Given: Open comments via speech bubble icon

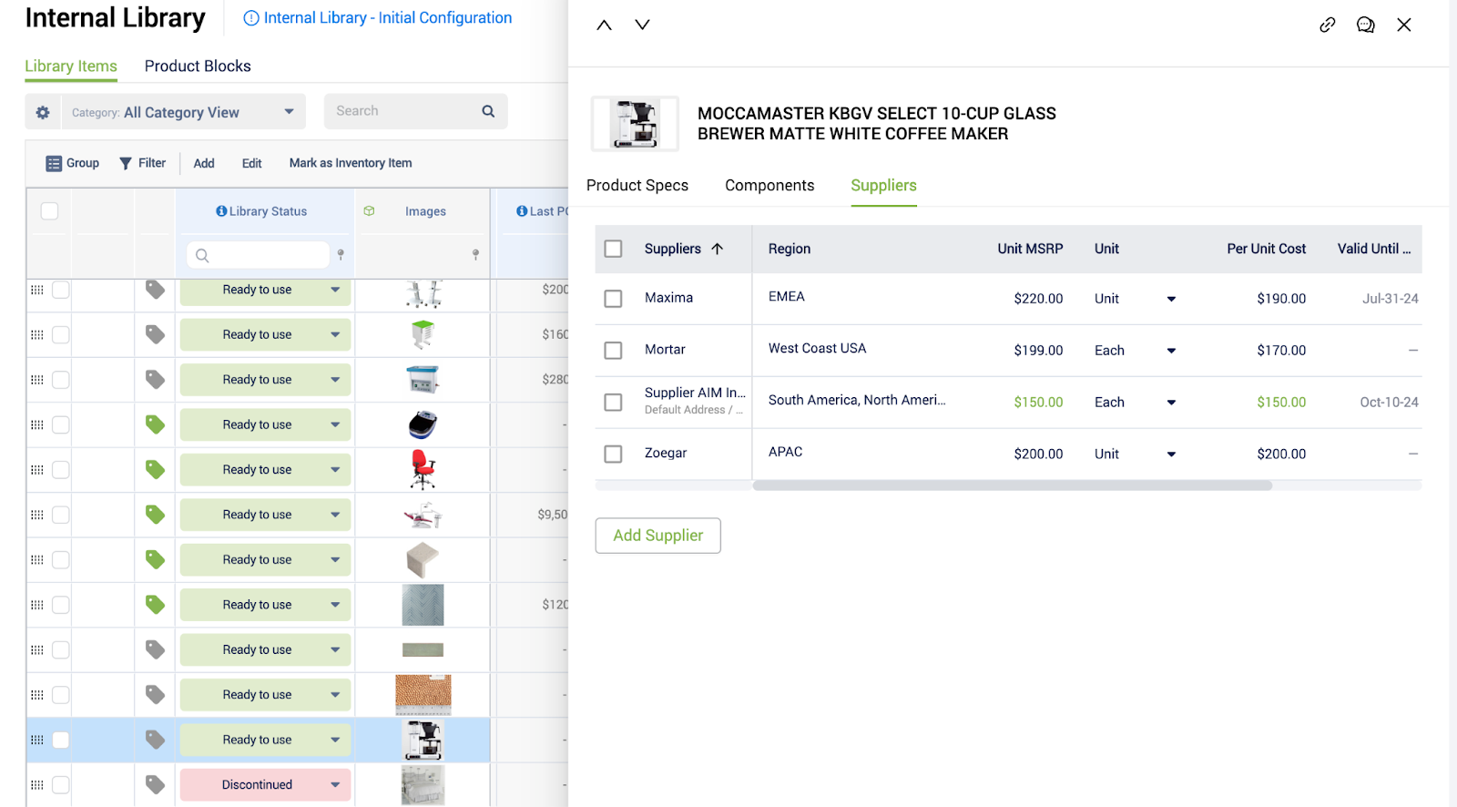Looking at the screenshot, I should 1365,25.
